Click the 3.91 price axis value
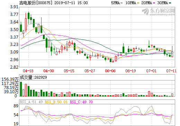The height and width of the screenshot is (126, 180). (14, 7)
